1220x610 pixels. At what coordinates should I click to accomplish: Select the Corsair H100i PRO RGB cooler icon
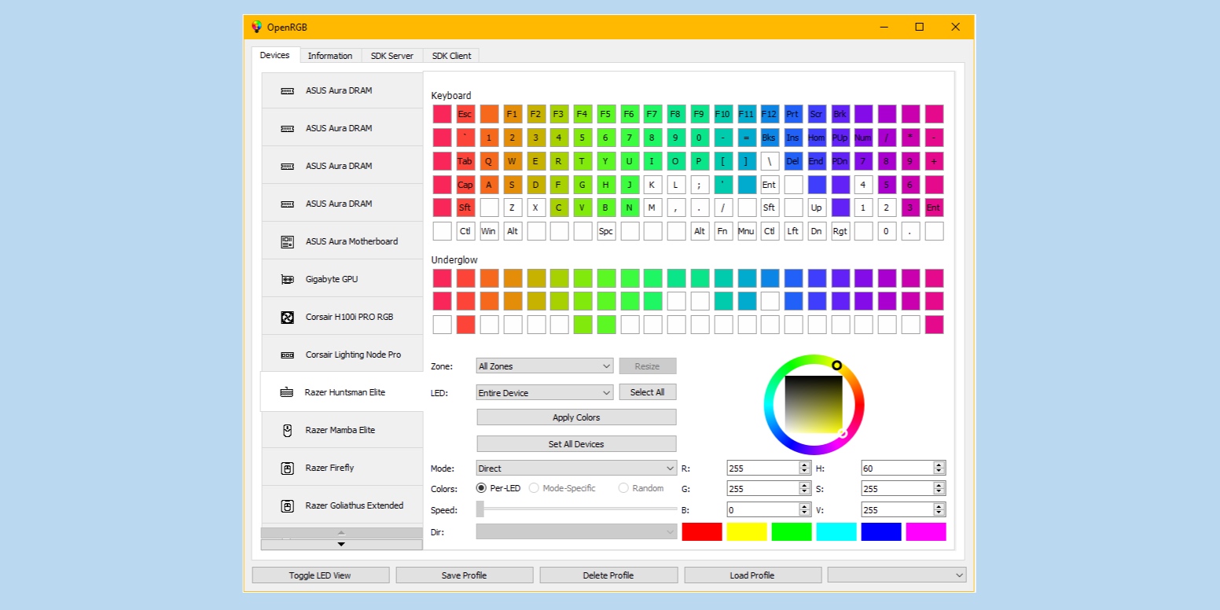click(288, 317)
